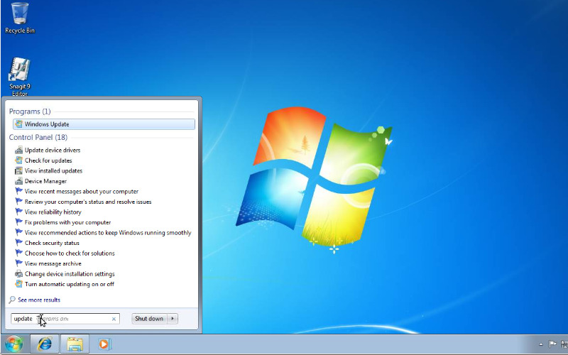The image size is (568, 355).
Task: Click flag icon beside View recommended actions
Action: click(18, 232)
